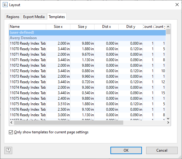This screenshot has width=182, height=159.
Task: Click the list's scroll down arrow
Action: click(x=168, y=119)
